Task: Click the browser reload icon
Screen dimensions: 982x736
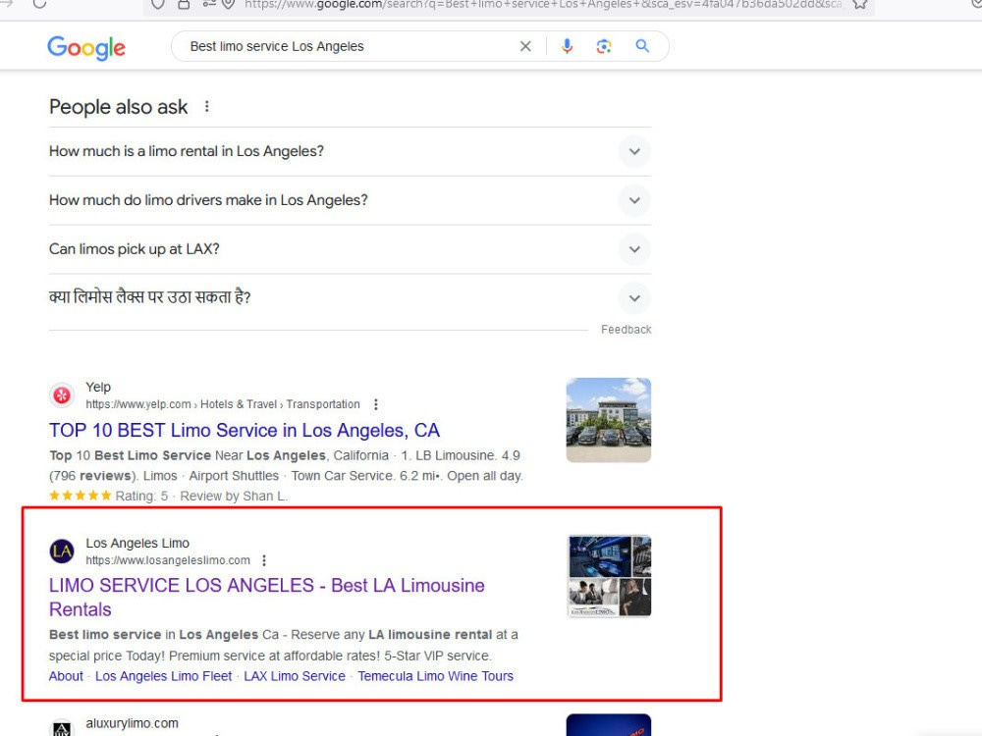Action: (39, 4)
